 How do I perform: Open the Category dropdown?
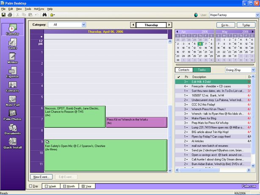coord(84,25)
